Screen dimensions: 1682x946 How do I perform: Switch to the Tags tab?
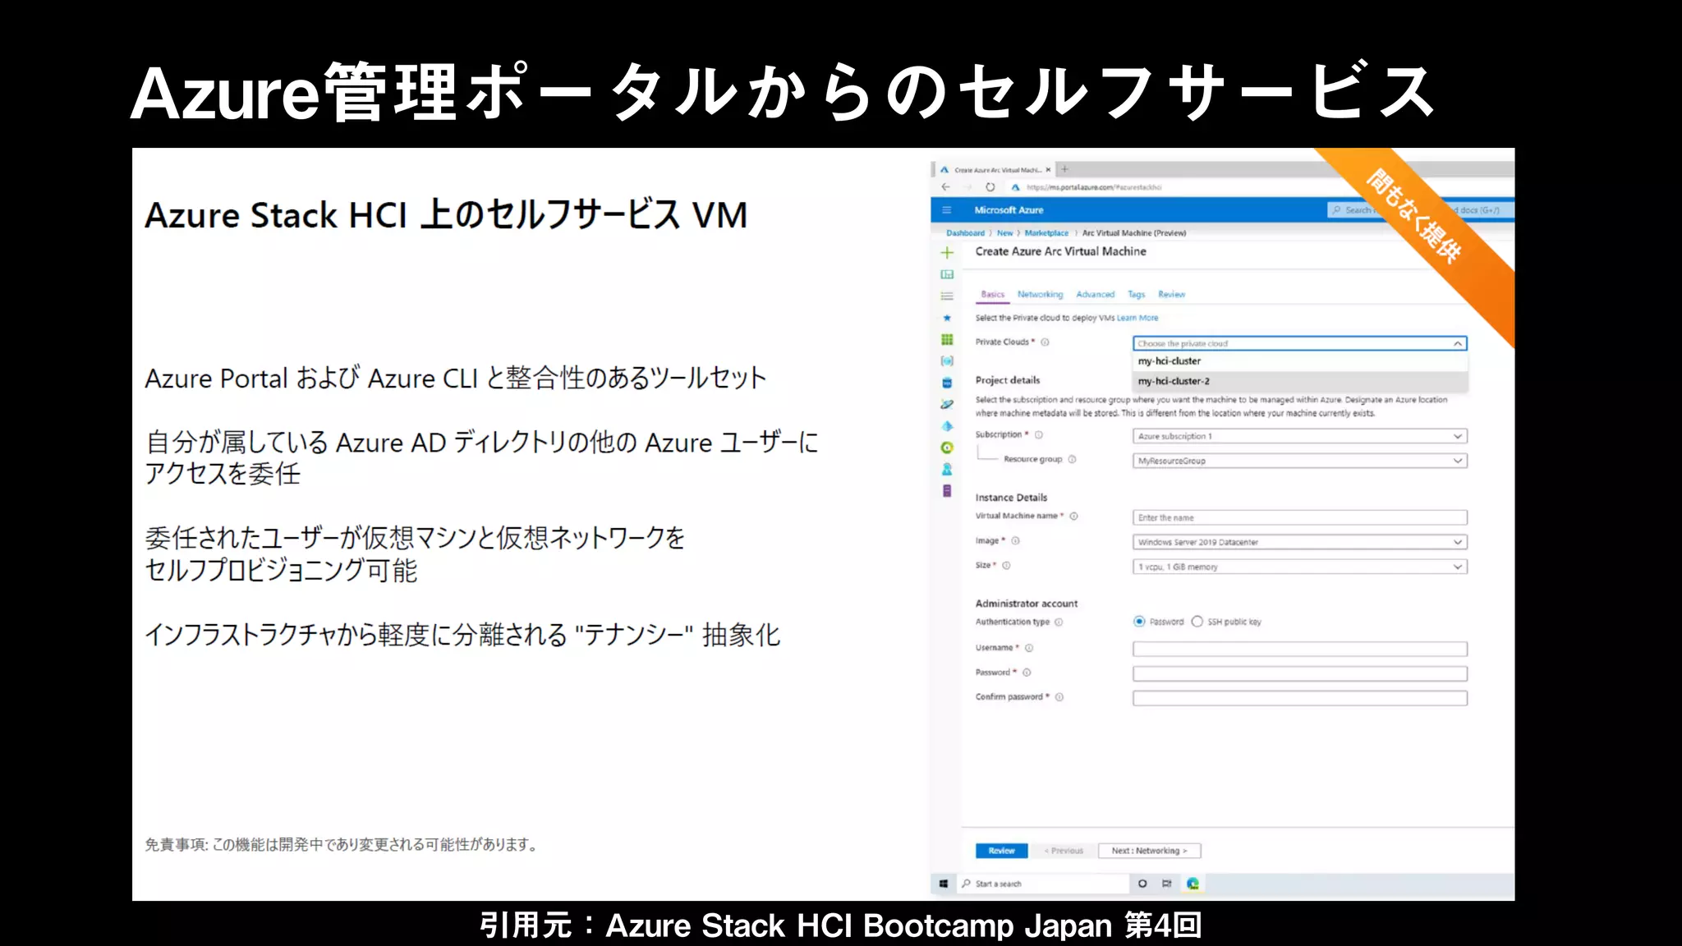pyautogui.click(x=1137, y=294)
